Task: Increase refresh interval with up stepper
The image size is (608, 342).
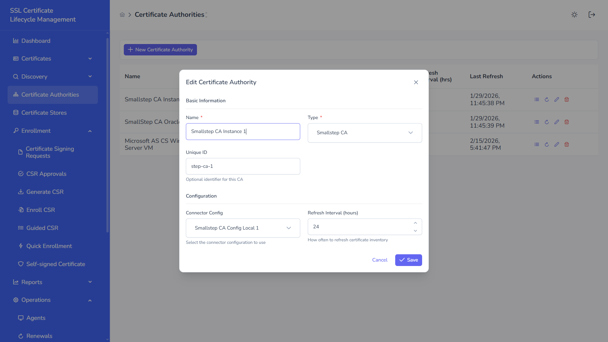Action: pyautogui.click(x=415, y=223)
